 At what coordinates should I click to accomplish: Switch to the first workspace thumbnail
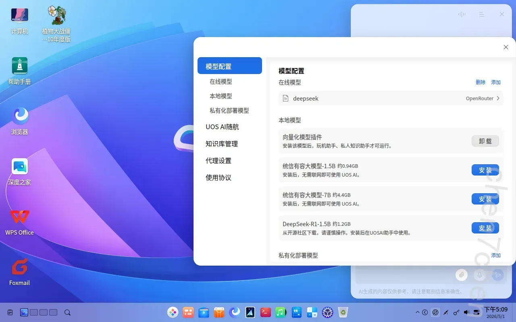coord(24,312)
